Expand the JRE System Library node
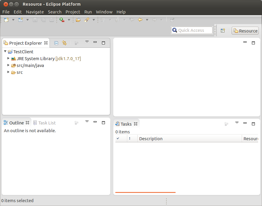This screenshot has width=262, height=206. (x=8, y=58)
